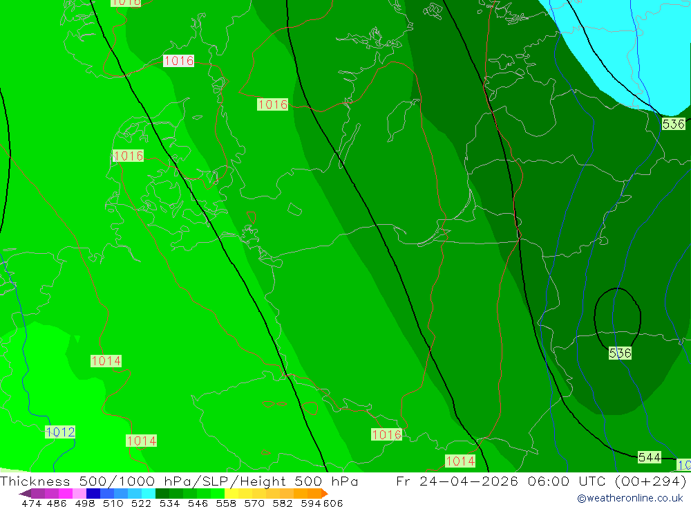Click the legend value 546

tap(198, 503)
